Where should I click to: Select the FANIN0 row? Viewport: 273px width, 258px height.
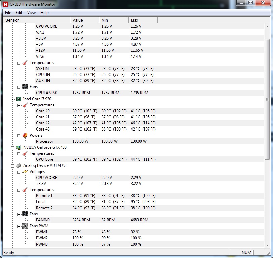point(150,220)
